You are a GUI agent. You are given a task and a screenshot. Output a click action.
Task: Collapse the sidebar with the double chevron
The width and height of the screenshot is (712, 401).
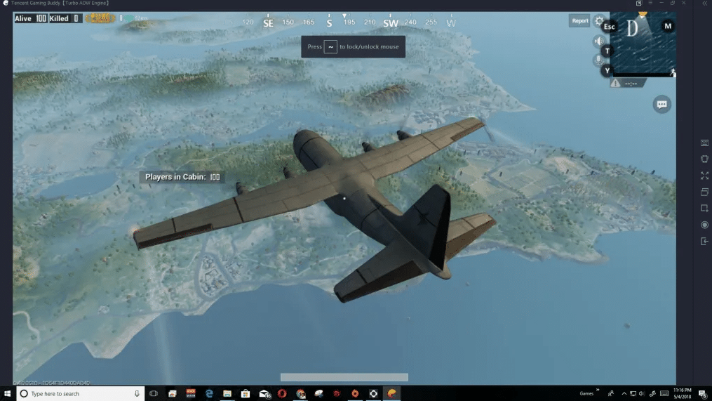pos(705,4)
